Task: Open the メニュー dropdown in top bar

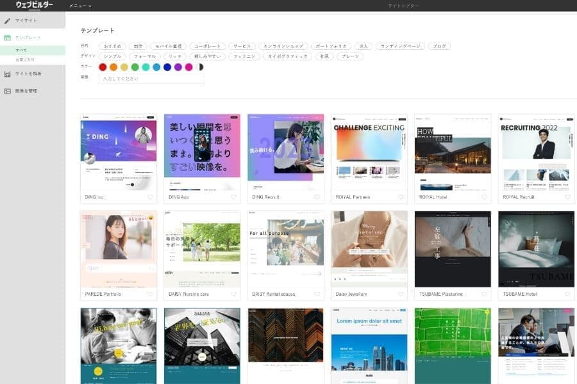Action: tap(80, 6)
